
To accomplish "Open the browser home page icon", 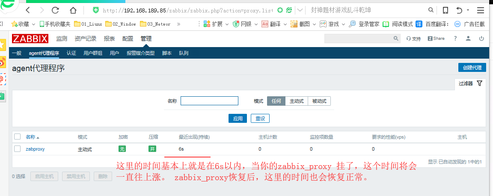I will point(73,10).
